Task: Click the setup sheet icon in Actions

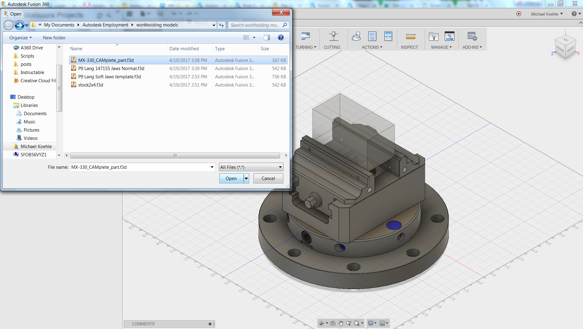Action: coord(388,36)
